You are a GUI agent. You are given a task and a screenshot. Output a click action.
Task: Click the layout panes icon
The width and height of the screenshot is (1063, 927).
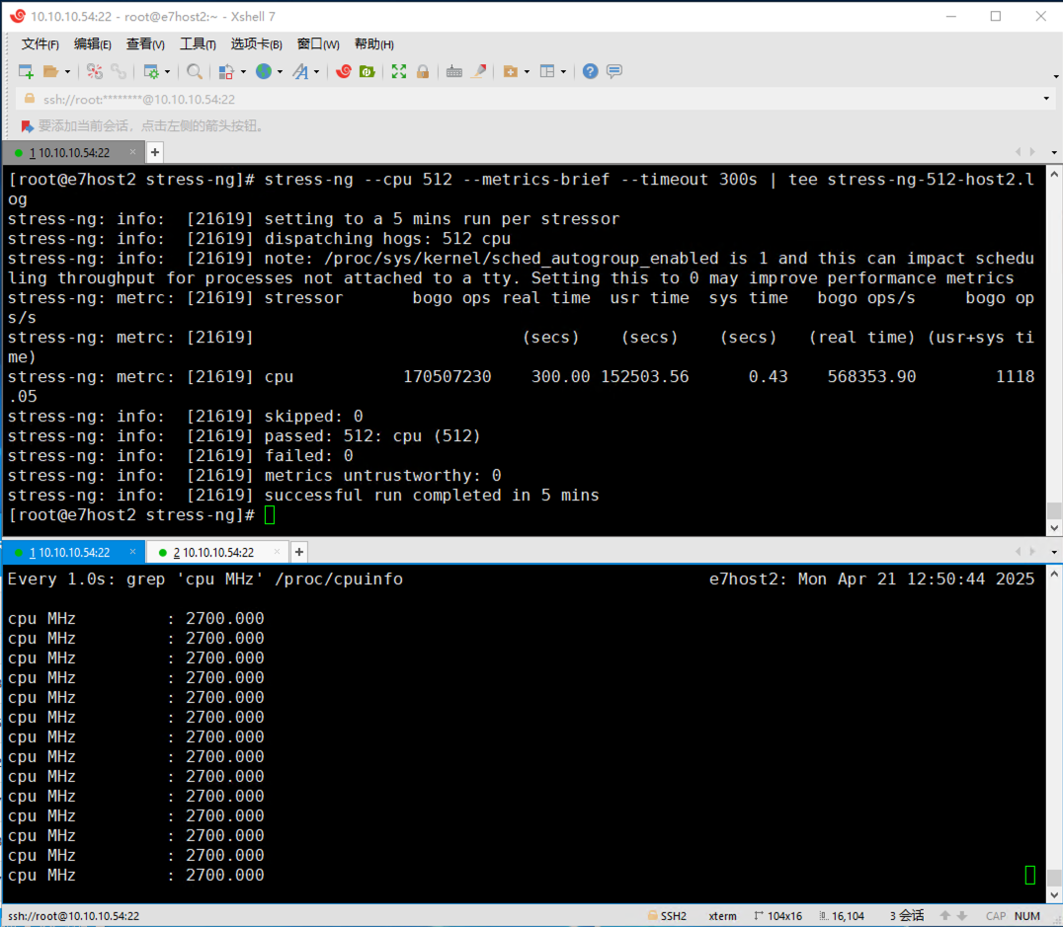click(547, 71)
